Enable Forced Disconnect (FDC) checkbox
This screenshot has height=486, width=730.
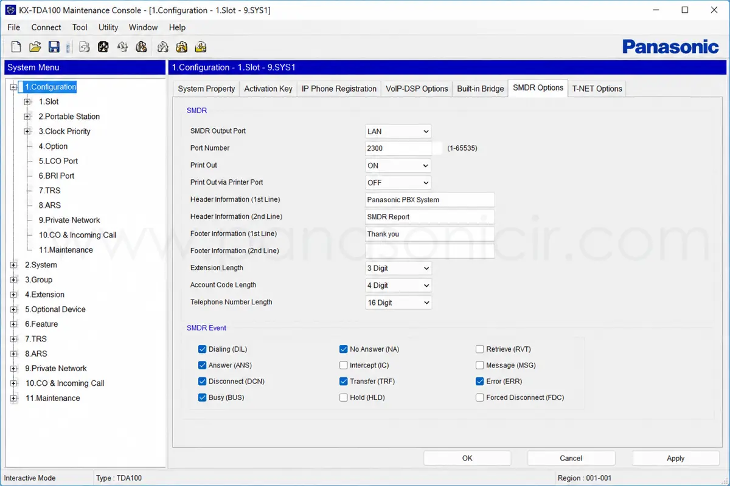tap(480, 397)
